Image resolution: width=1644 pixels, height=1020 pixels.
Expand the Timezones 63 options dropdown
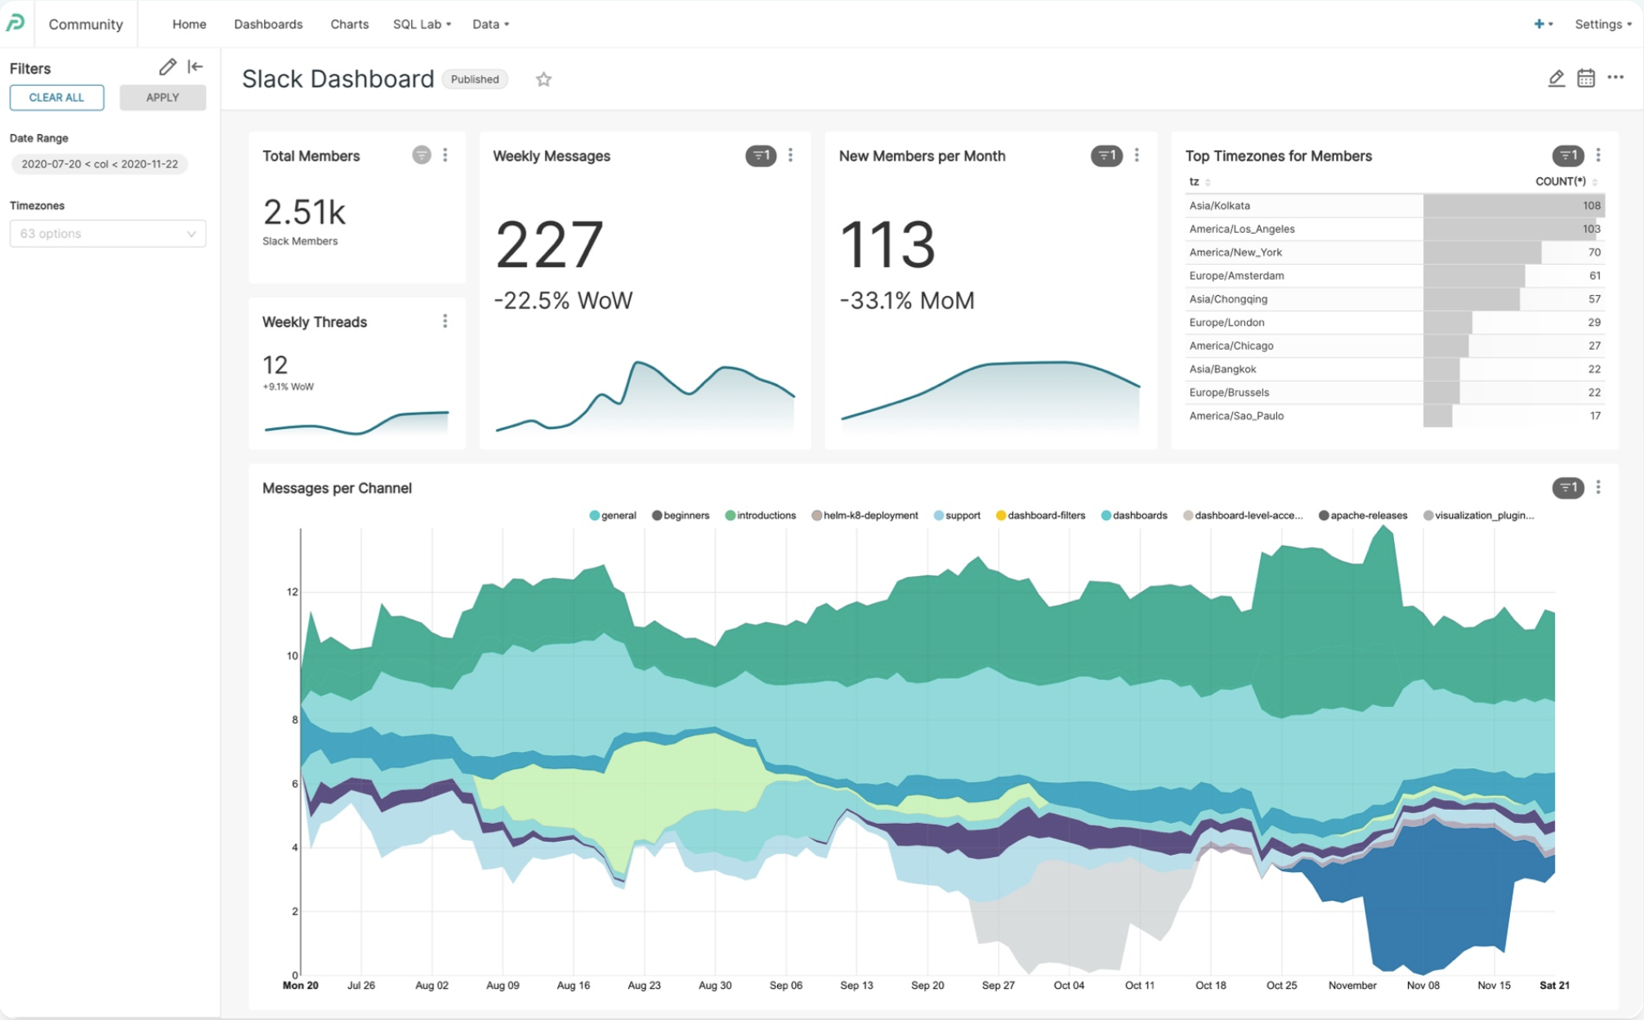tap(108, 234)
